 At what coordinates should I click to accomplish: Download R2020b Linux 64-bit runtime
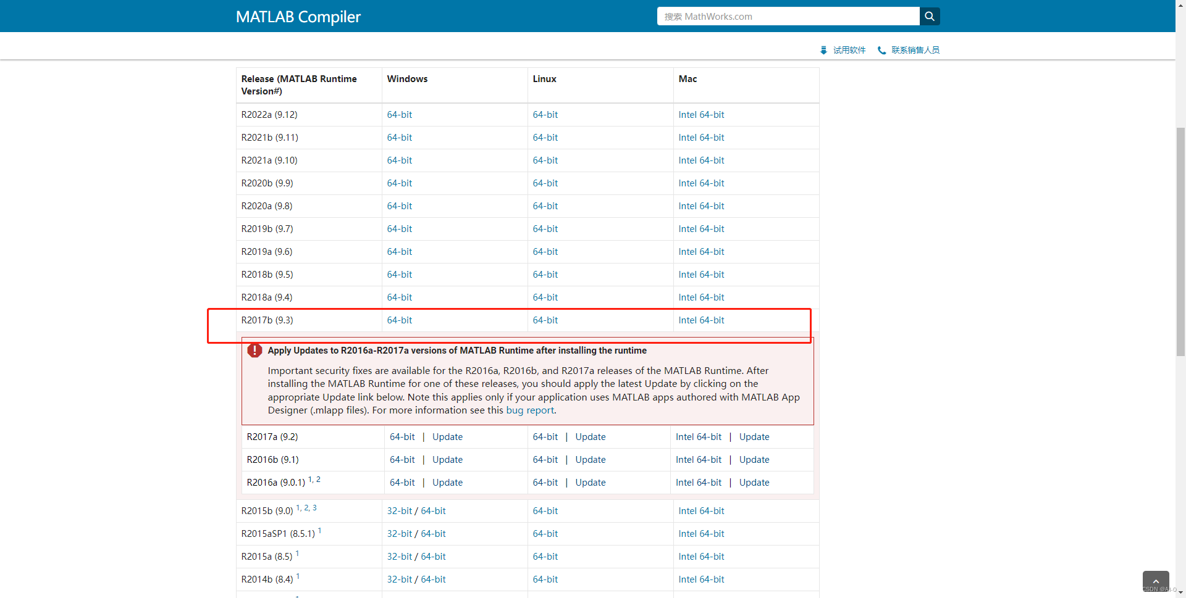(545, 183)
